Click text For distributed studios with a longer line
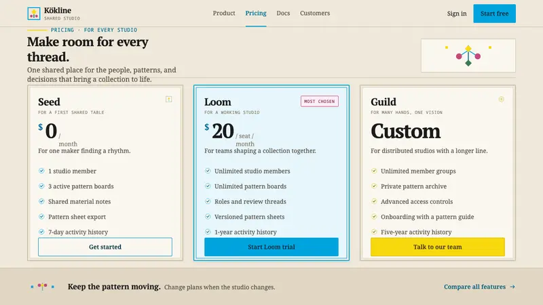 [x=429, y=150]
